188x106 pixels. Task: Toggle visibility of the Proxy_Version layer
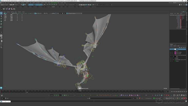171,55
